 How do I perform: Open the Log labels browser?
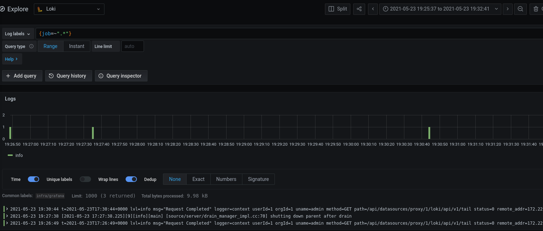pyautogui.click(x=18, y=34)
